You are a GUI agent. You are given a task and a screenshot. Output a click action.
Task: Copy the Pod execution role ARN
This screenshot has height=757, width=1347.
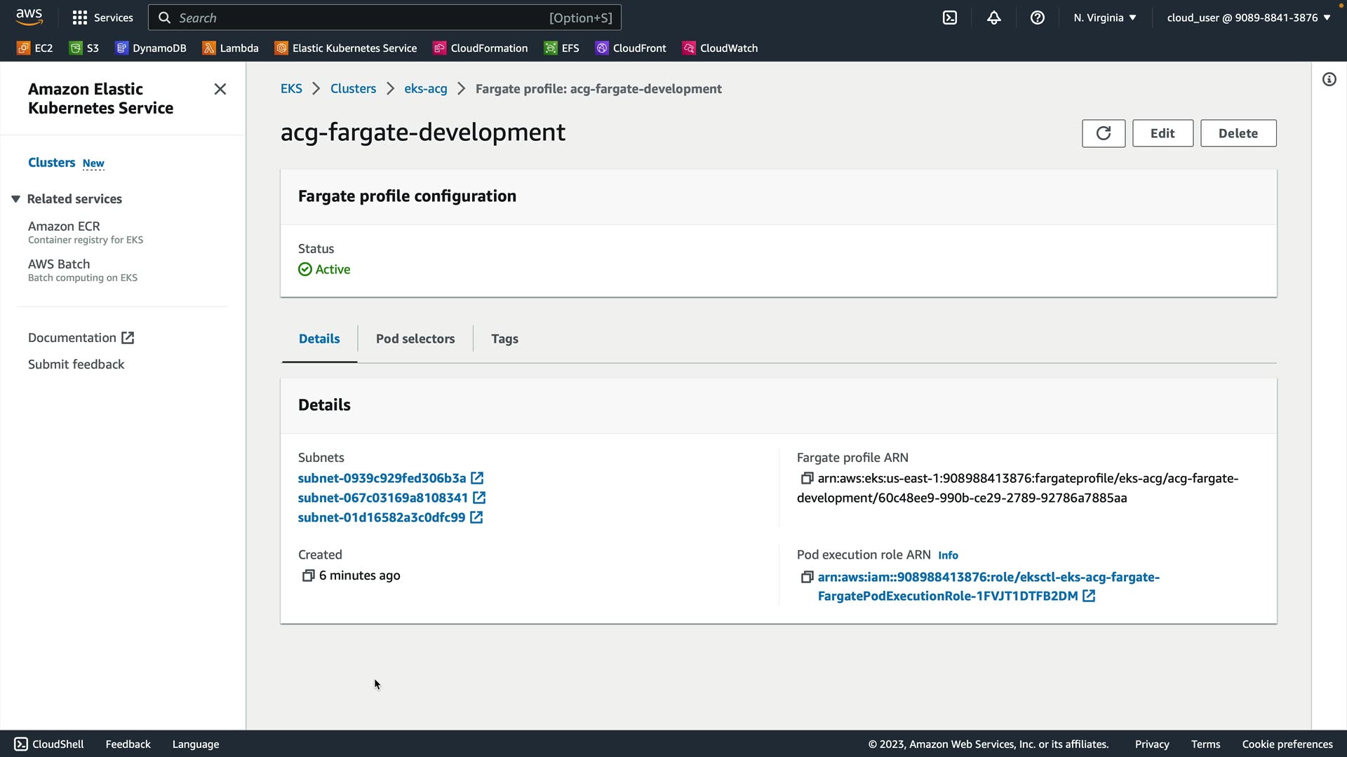(x=807, y=577)
